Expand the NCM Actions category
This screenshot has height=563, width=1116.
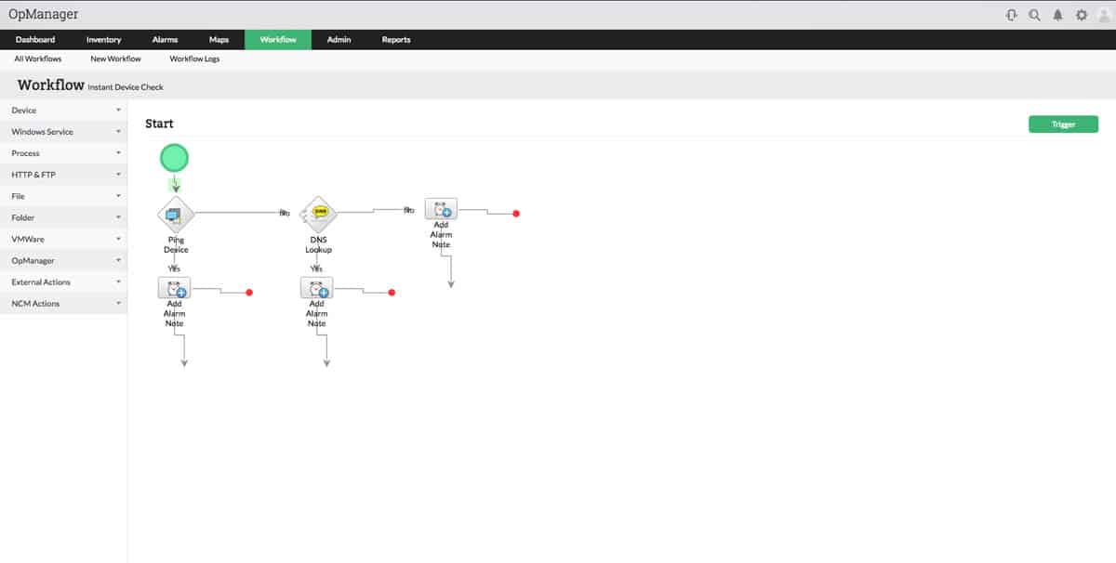63,304
